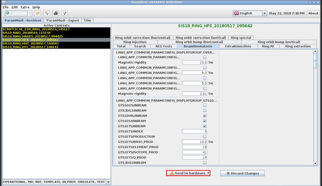Uncheck the GTS1ET5/INBEAM checkbox
Image resolution: width=322 pixels, height=186 pixels.
[x=205, y=126]
